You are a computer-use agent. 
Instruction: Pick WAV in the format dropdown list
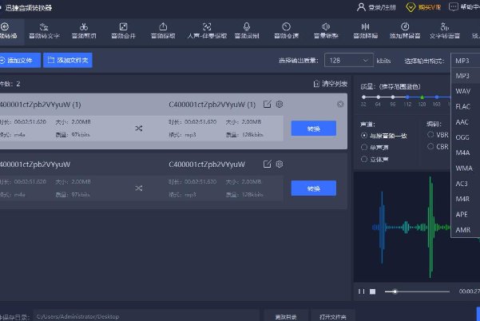click(462, 91)
